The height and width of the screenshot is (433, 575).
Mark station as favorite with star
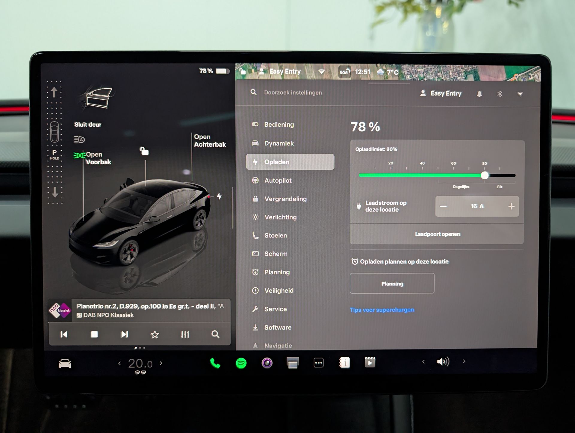(155, 334)
